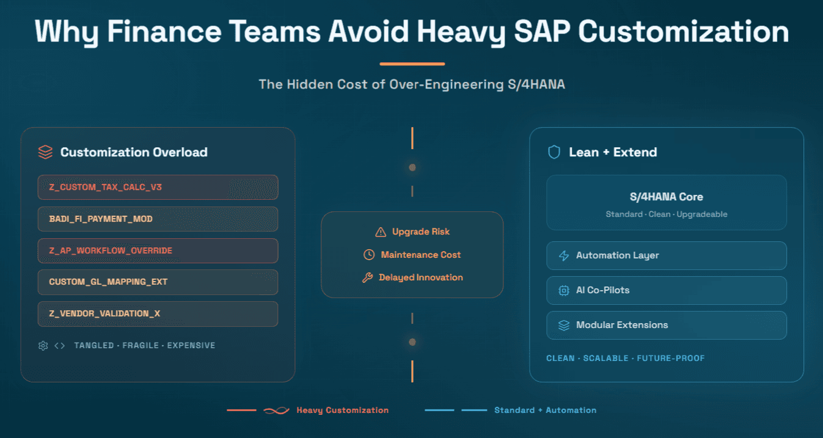
Task: Click the chip icon in AI Co-Pilots
Action: [x=564, y=290]
